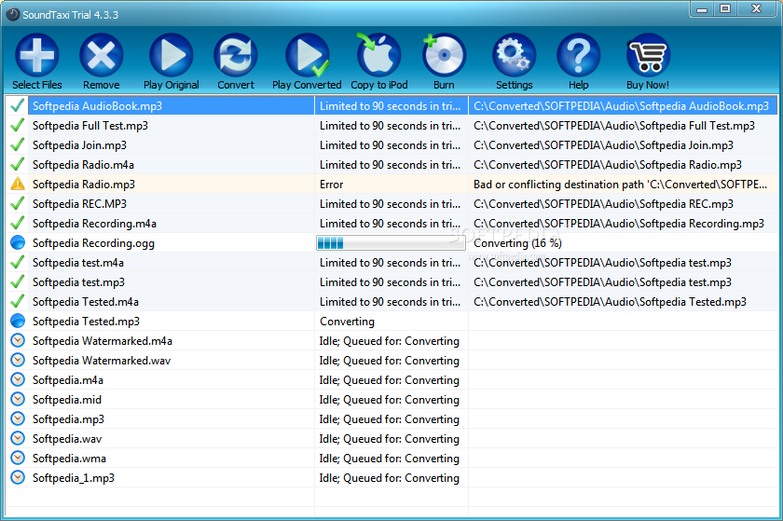Select the Softpedia.mid file name
Image resolution: width=783 pixels, height=521 pixels.
pos(67,400)
